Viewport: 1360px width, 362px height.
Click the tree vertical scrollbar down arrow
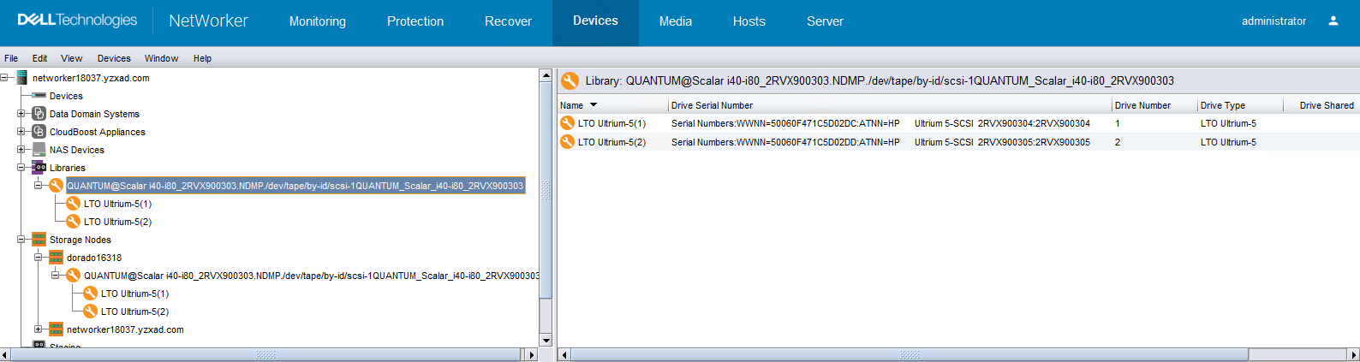tap(546, 341)
